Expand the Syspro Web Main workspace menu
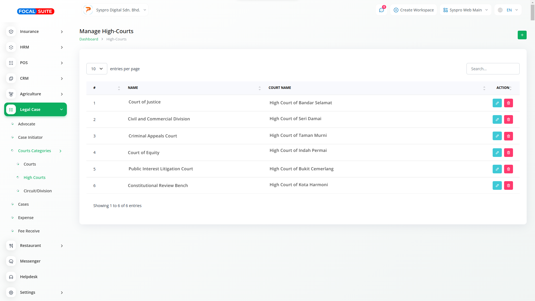The image size is (535, 301). 465,10
